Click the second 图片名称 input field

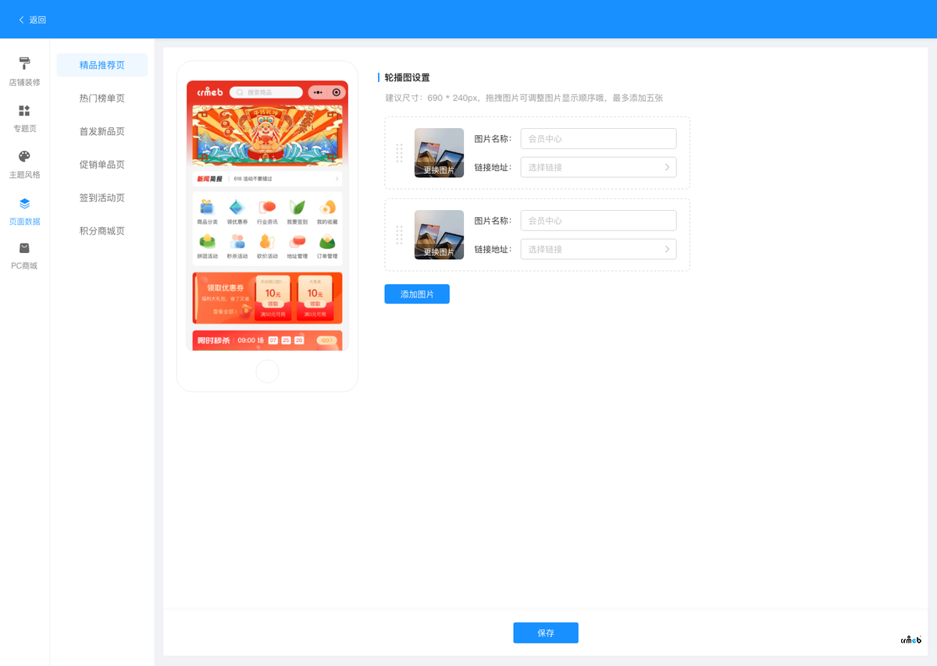tap(598, 221)
